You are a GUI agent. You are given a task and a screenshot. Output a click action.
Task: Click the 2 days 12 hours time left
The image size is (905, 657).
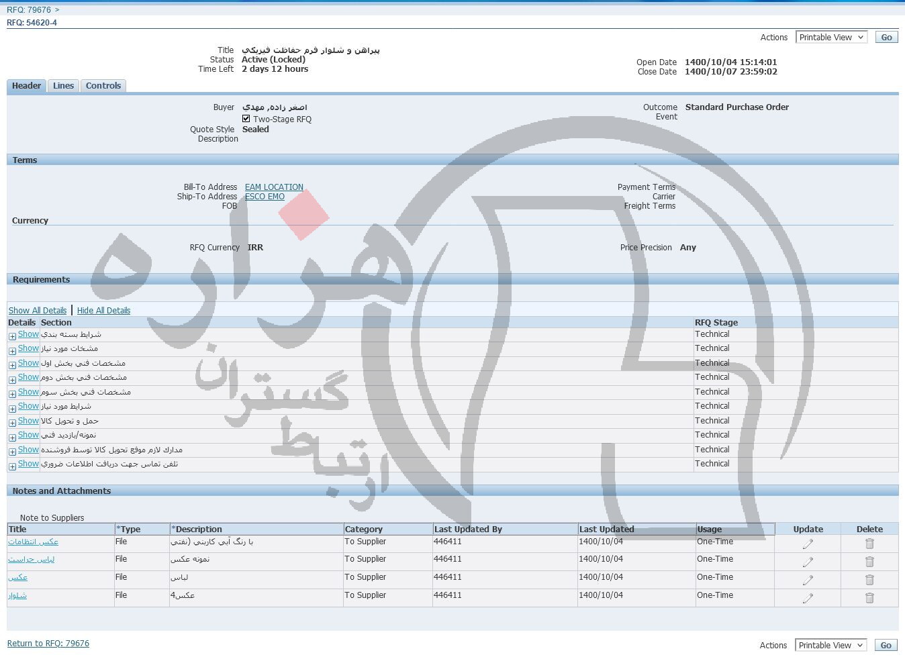275,69
